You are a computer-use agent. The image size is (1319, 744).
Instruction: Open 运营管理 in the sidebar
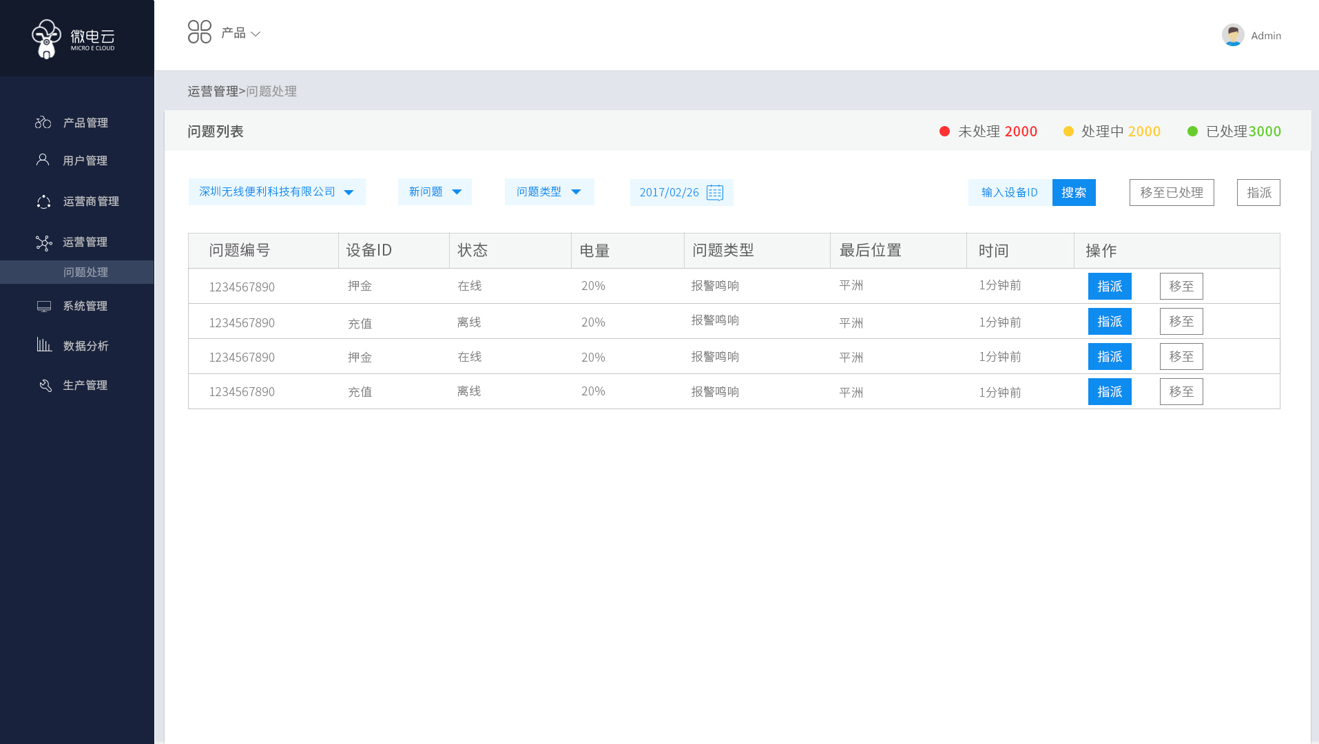[85, 242]
